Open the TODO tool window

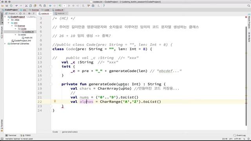pyautogui.click(x=25, y=136)
